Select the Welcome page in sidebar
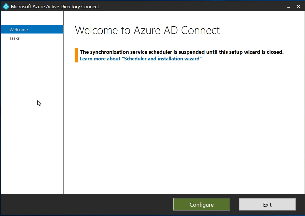The image size is (305, 216). [x=19, y=30]
